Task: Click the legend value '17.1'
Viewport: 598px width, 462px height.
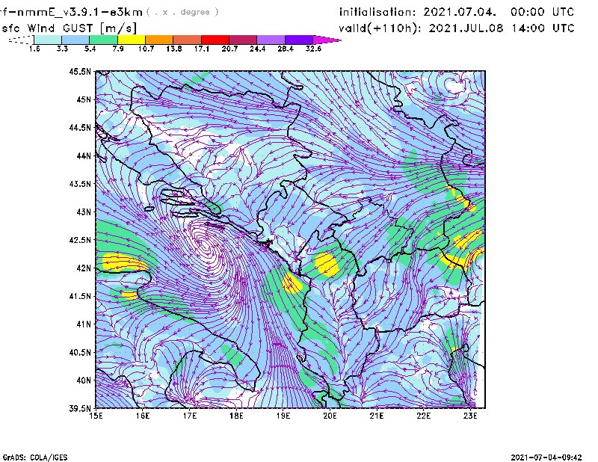Action: pos(201,49)
